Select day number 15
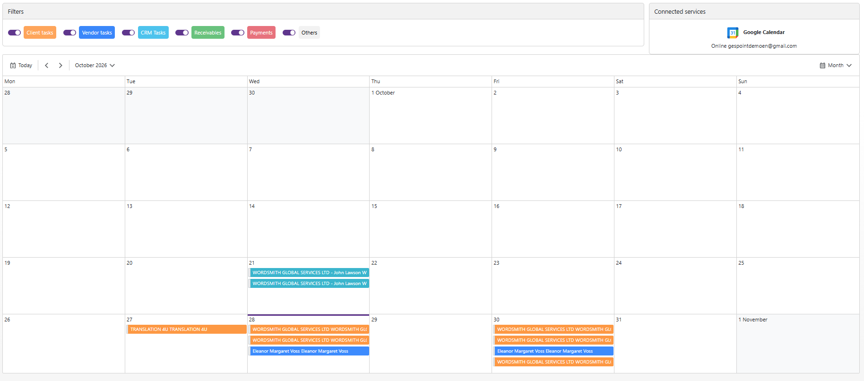Image resolution: width=864 pixels, height=381 pixels. tap(374, 206)
